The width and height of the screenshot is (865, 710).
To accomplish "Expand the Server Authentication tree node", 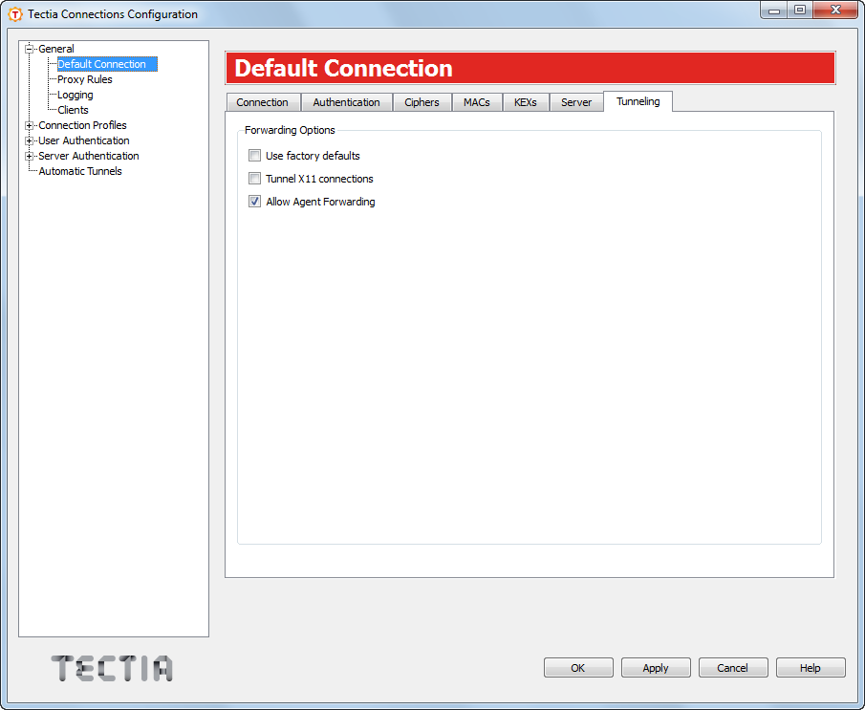I will (30, 156).
